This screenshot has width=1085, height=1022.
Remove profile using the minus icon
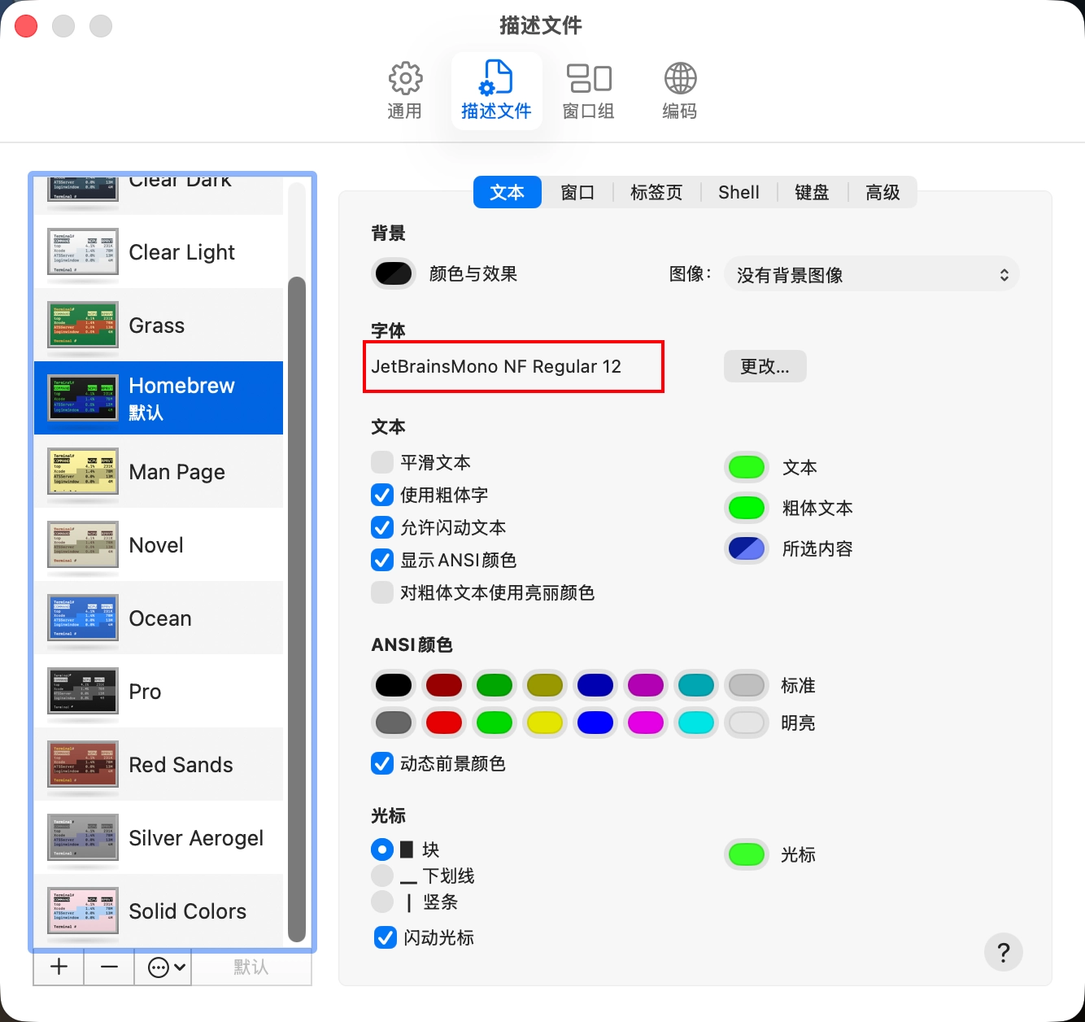tap(110, 967)
